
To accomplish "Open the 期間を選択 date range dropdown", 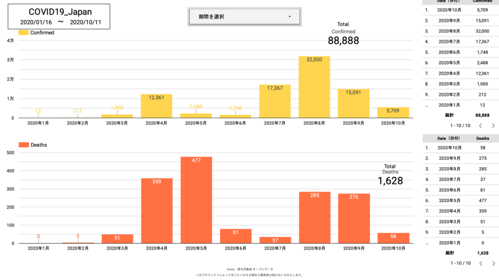I will (x=244, y=17).
